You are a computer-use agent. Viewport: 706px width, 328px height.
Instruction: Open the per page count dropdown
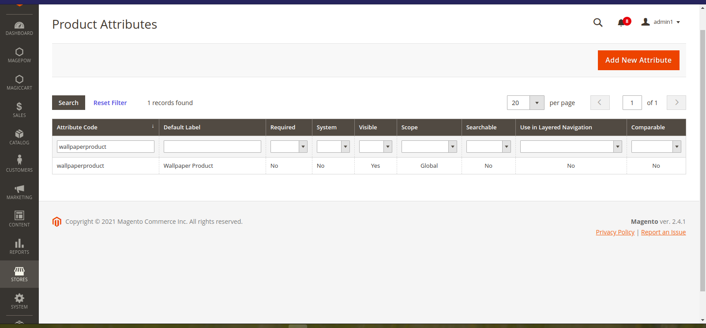[537, 103]
